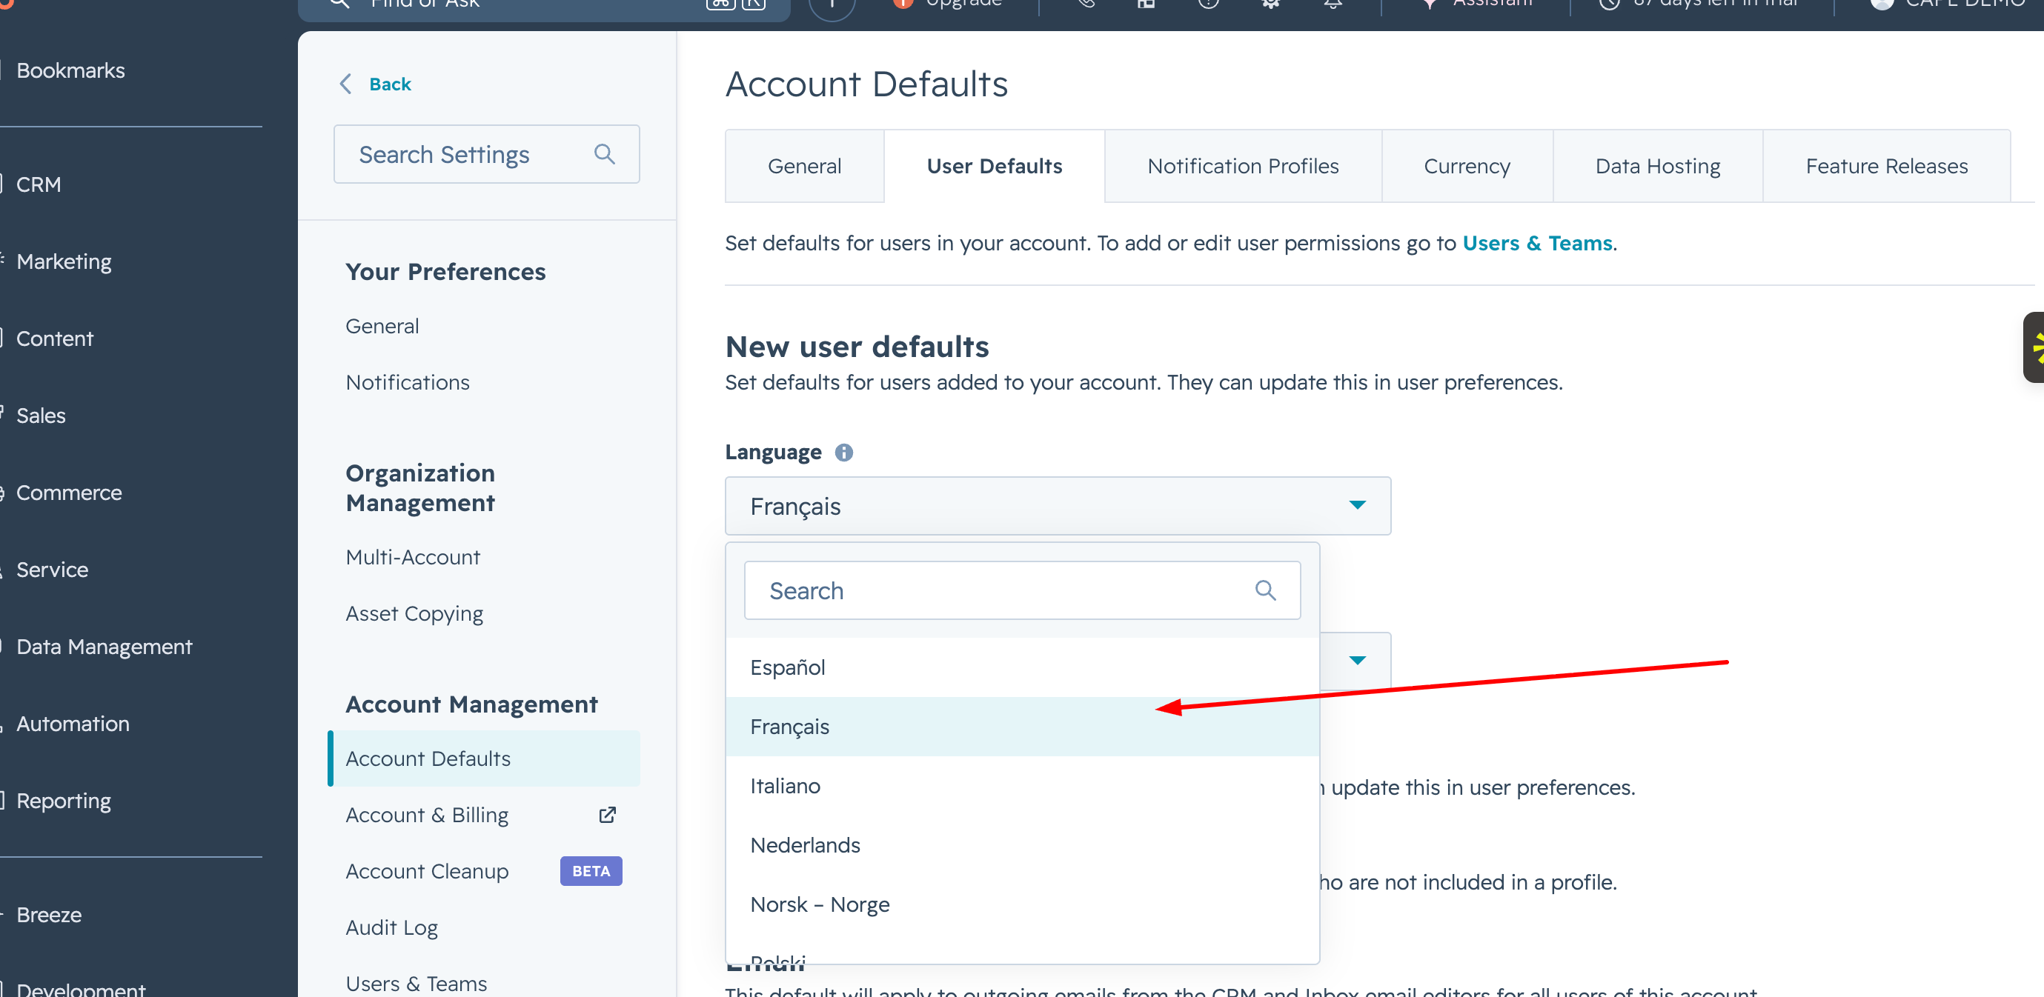Pick Norsk – Norge language option
The width and height of the screenshot is (2044, 997).
(x=819, y=904)
